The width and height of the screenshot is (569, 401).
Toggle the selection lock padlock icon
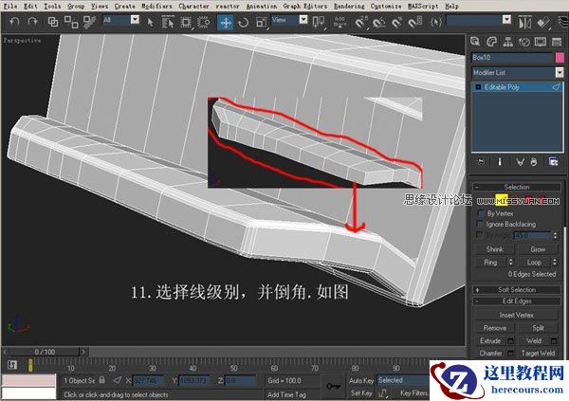(102, 380)
